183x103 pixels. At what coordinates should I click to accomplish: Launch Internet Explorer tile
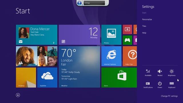point(111,56)
